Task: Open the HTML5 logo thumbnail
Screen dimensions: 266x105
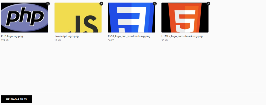Action: point(185,17)
